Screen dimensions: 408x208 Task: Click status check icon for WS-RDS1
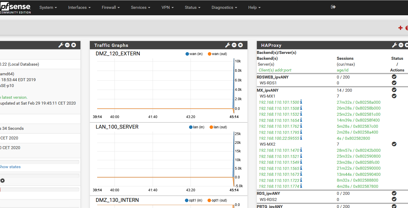pyautogui.click(x=394, y=83)
